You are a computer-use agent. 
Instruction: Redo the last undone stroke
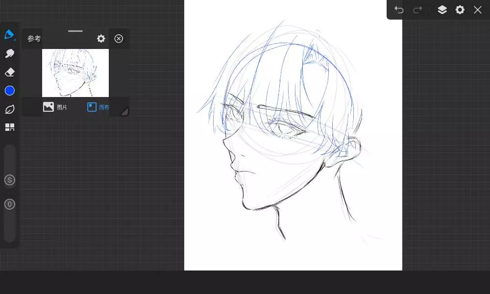pos(417,10)
